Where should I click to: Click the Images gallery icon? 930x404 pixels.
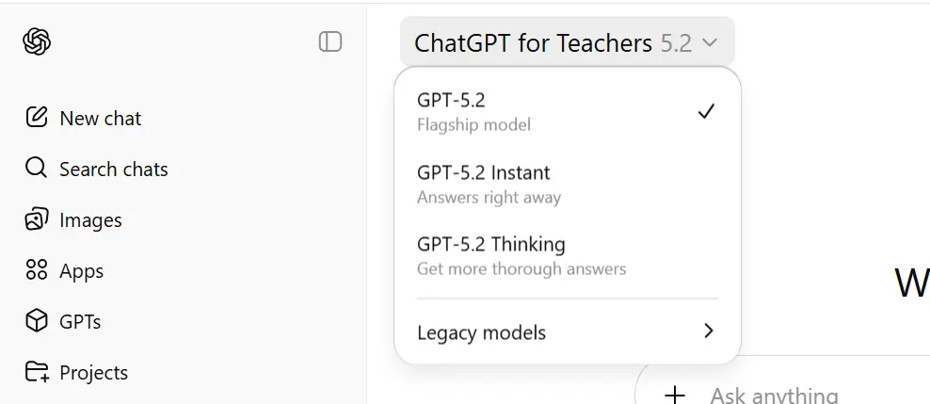36,219
